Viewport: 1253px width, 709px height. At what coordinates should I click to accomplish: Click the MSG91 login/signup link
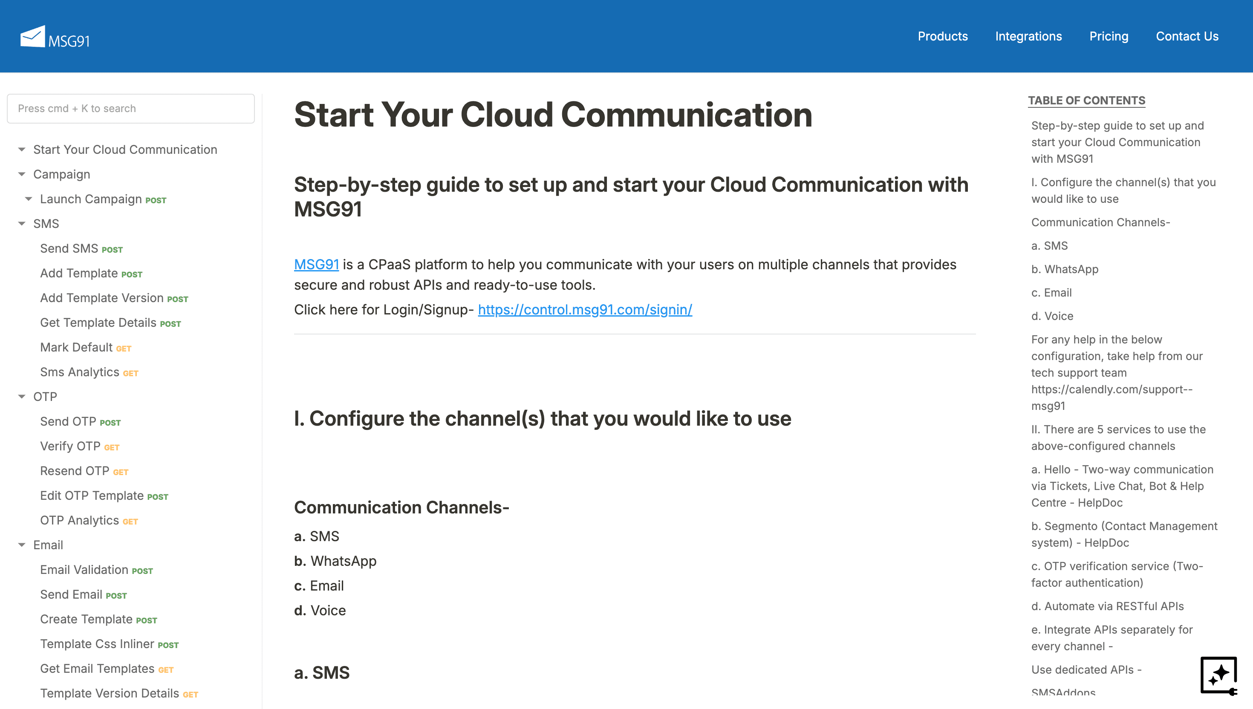[586, 309]
